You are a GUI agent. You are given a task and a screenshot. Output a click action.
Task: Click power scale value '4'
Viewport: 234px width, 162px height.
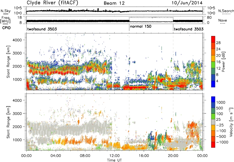[x=217, y=81]
